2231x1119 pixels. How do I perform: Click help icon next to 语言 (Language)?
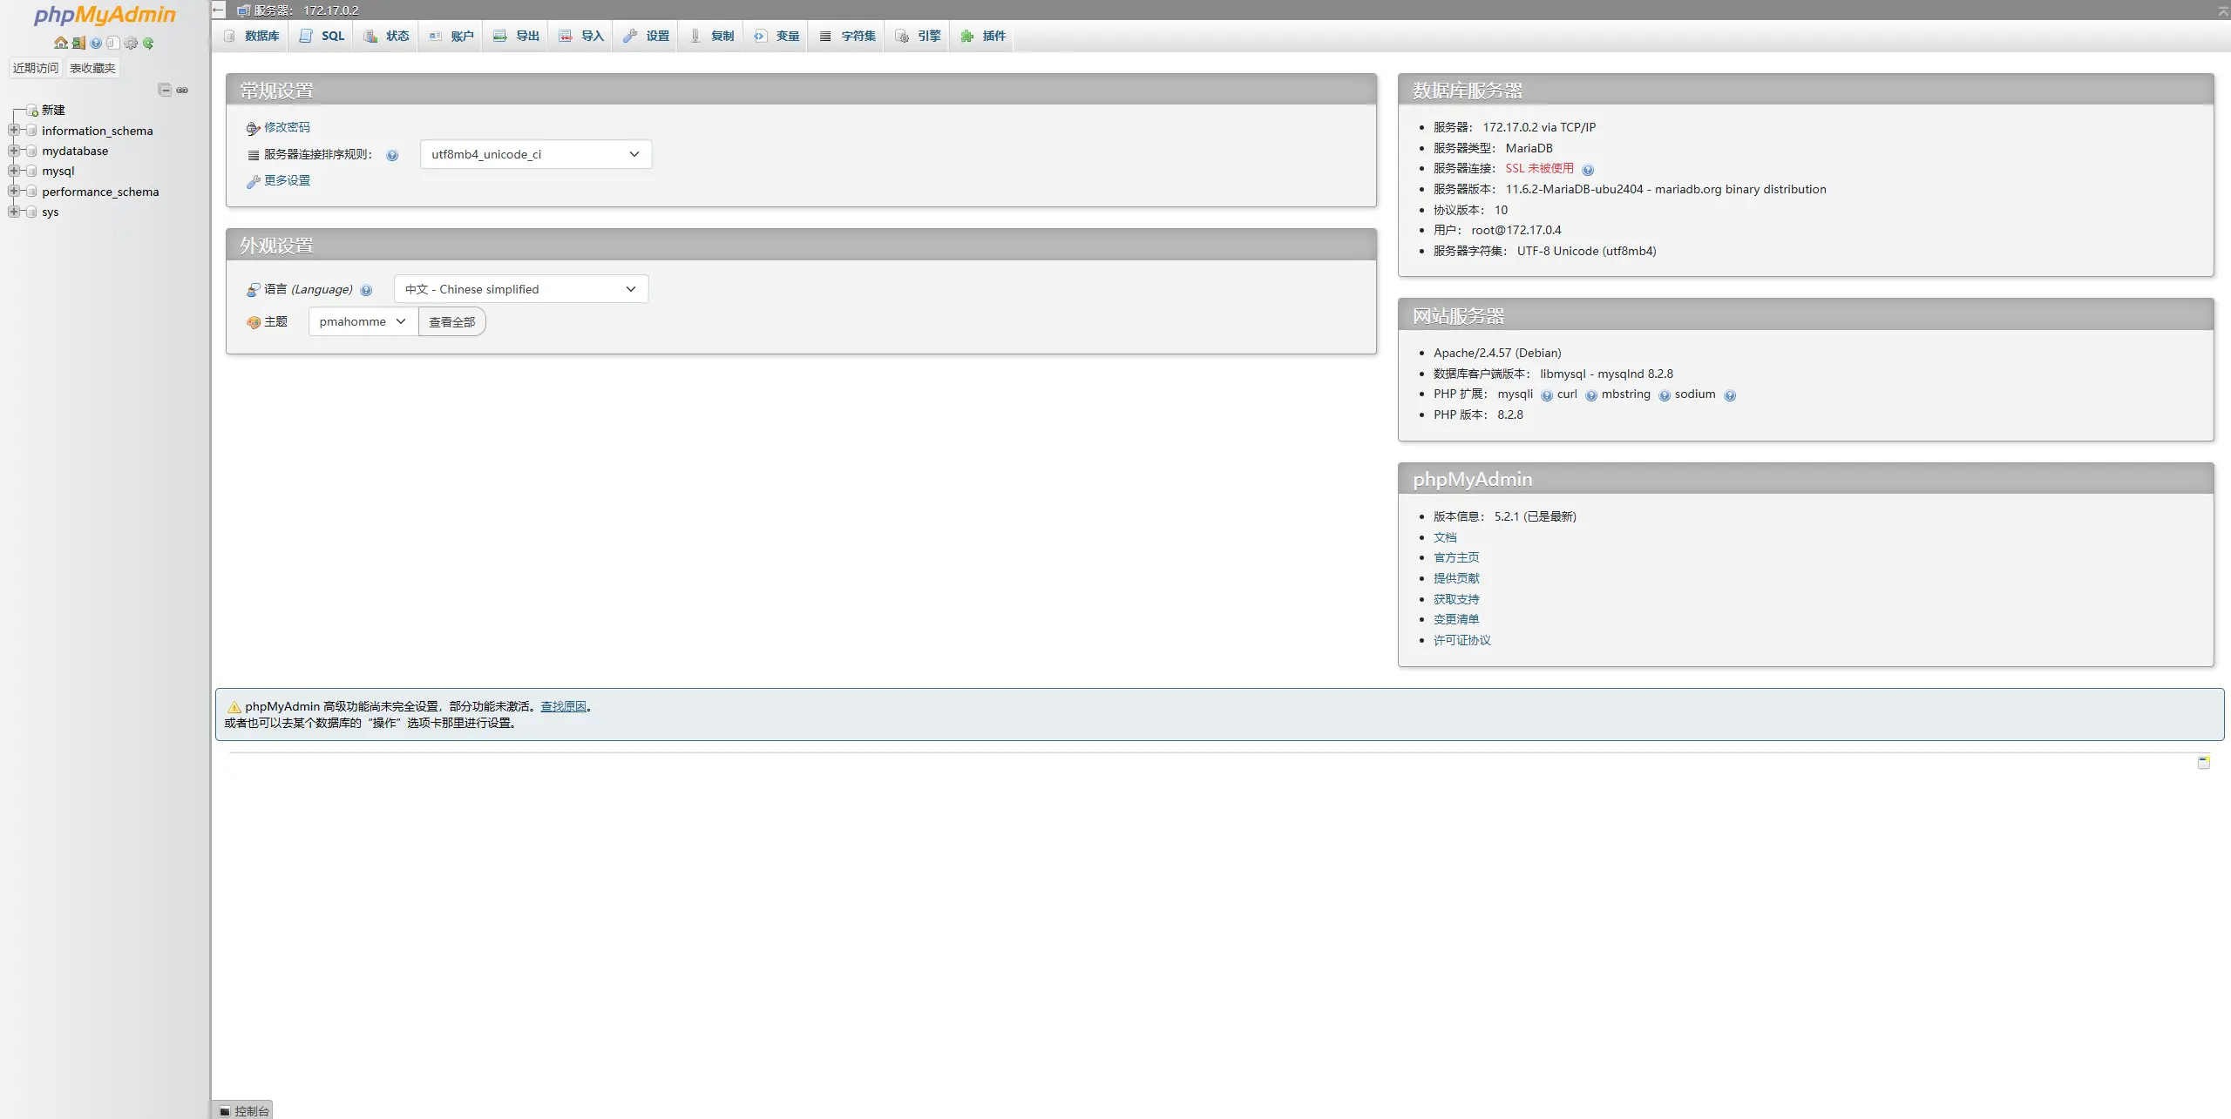(x=366, y=290)
